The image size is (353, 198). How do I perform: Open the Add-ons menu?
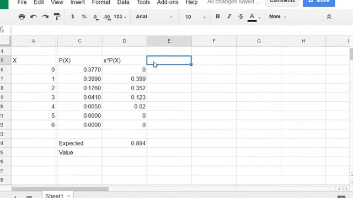coord(168,2)
